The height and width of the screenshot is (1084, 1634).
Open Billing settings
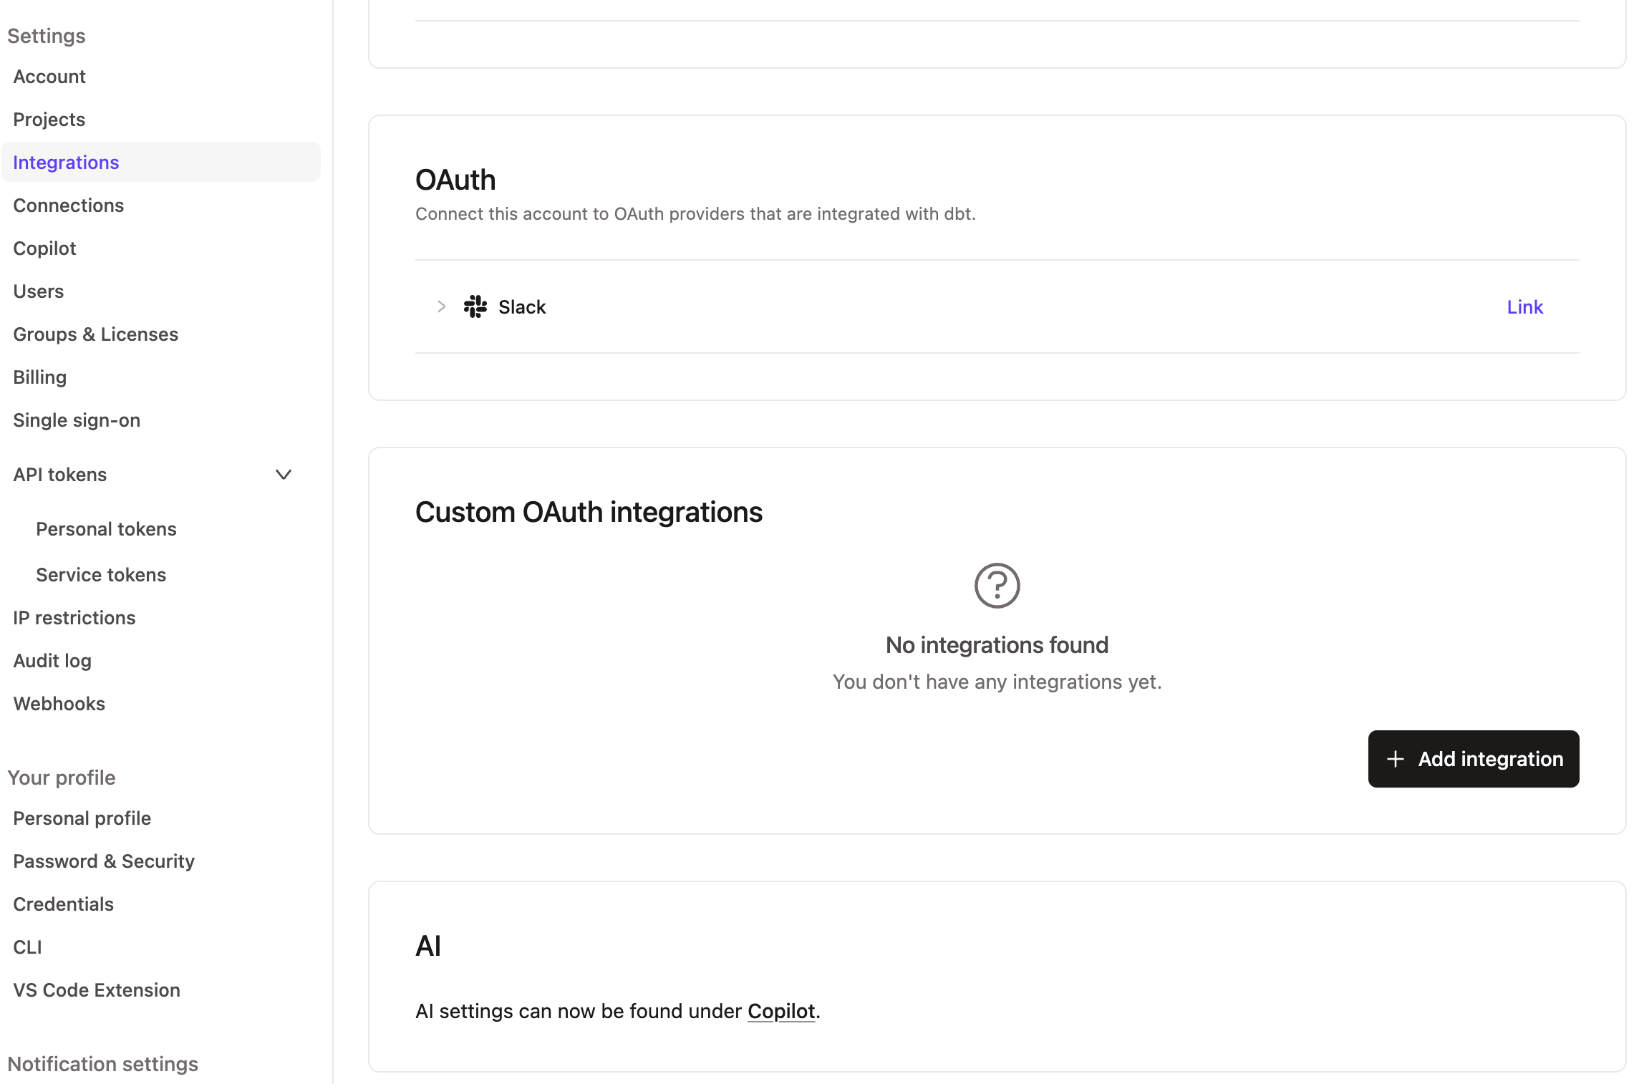tap(39, 377)
